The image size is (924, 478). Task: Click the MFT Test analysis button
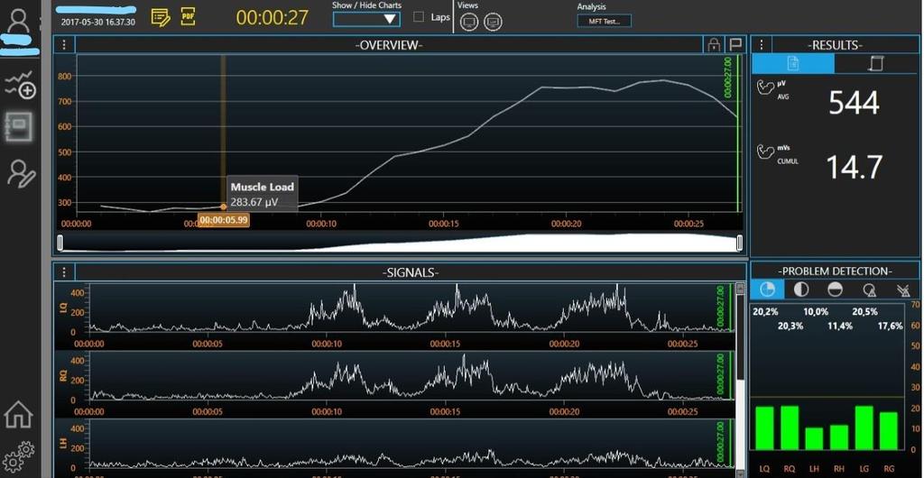pyautogui.click(x=604, y=21)
